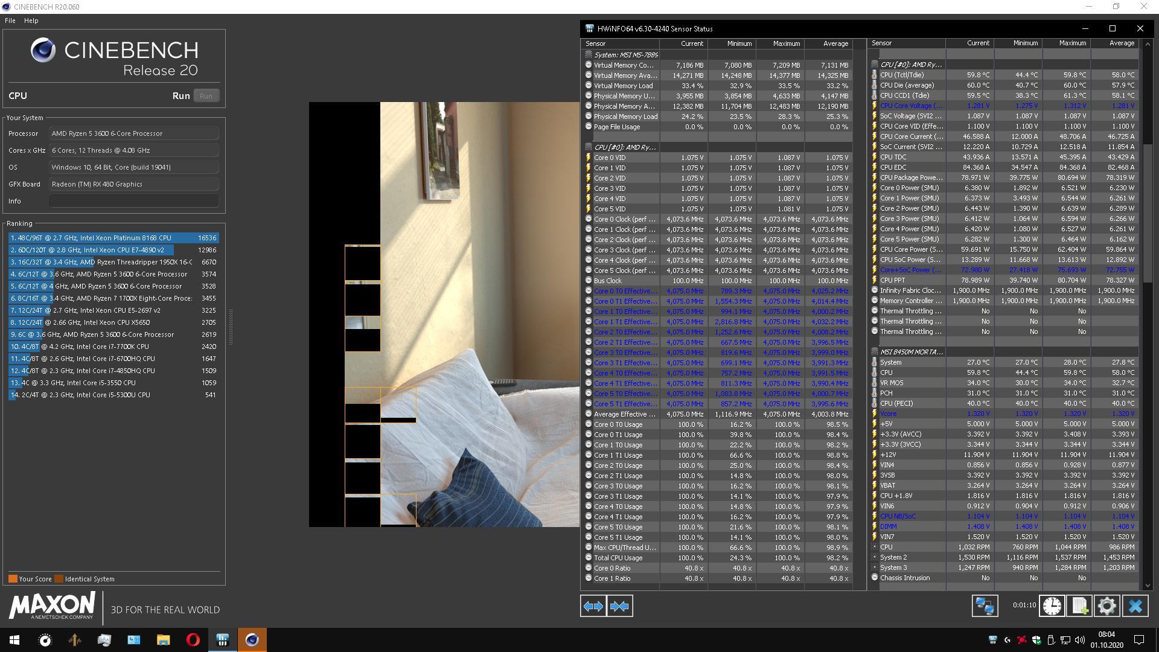Select Bus Clock sensor row
This screenshot has height=652, width=1159.
click(x=717, y=281)
